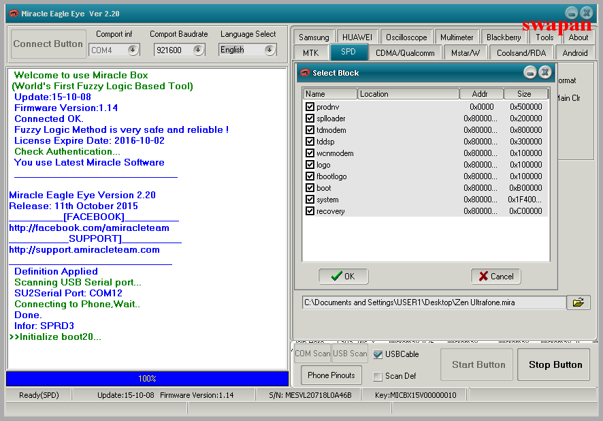This screenshot has width=603, height=421.
Task: Click the 0x0000 address of prodnv
Action: click(481, 106)
